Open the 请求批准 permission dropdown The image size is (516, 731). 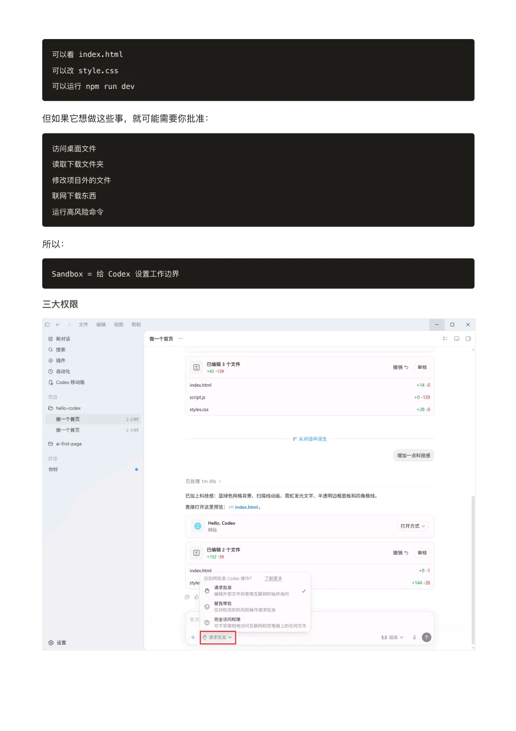[x=217, y=637]
